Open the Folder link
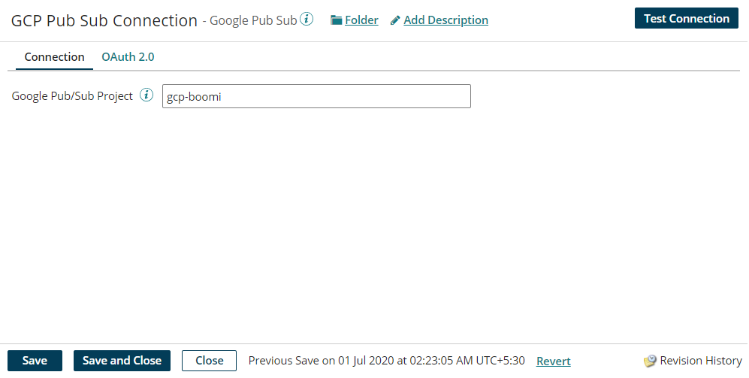The image size is (749, 378). point(361,20)
